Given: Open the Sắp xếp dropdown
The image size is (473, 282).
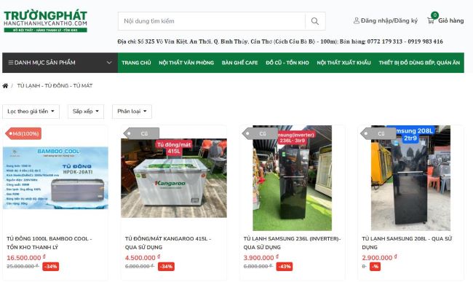Looking at the screenshot, I should (86, 111).
